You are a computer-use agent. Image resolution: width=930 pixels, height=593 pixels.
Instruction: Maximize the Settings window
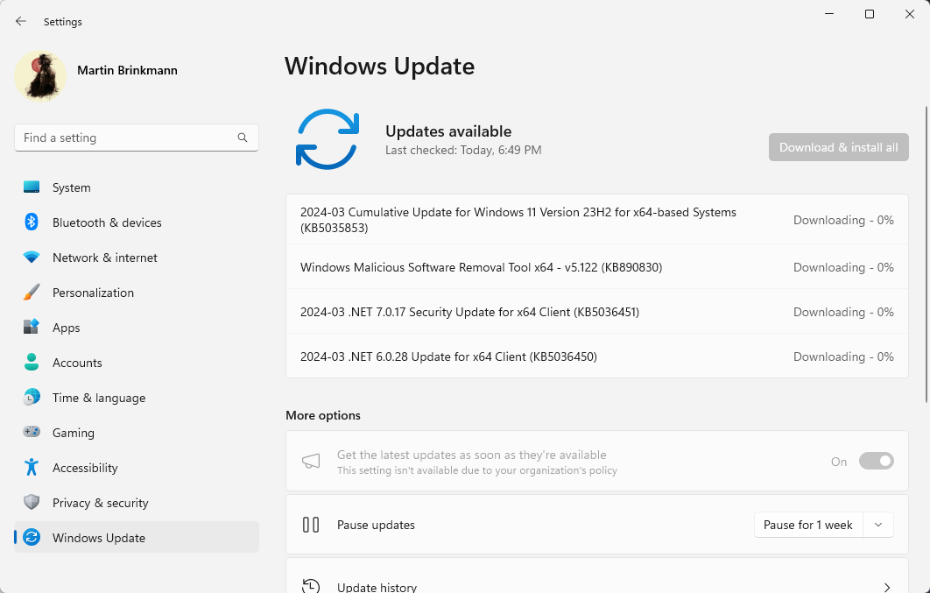click(x=870, y=14)
